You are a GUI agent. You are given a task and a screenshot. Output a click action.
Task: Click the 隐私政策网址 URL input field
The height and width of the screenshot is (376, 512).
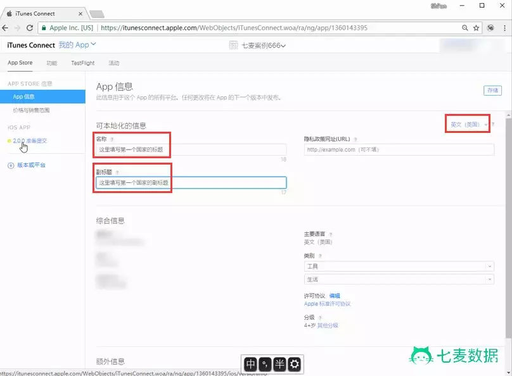(x=399, y=150)
